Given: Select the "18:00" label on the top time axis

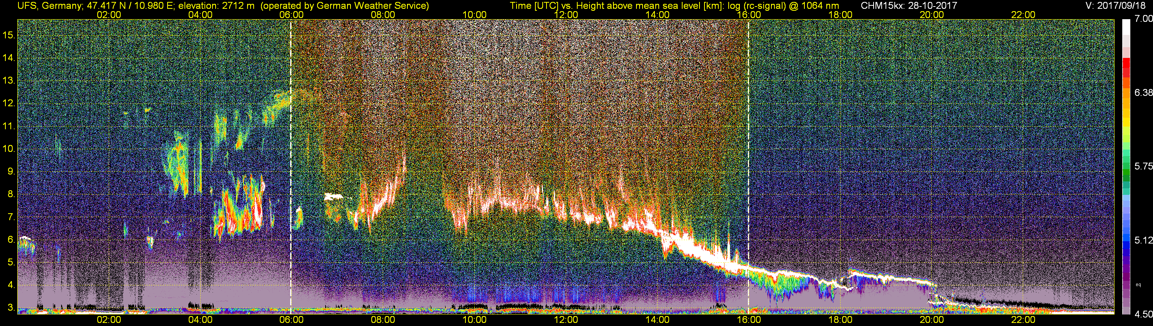Looking at the screenshot, I should pyautogui.click(x=840, y=14).
